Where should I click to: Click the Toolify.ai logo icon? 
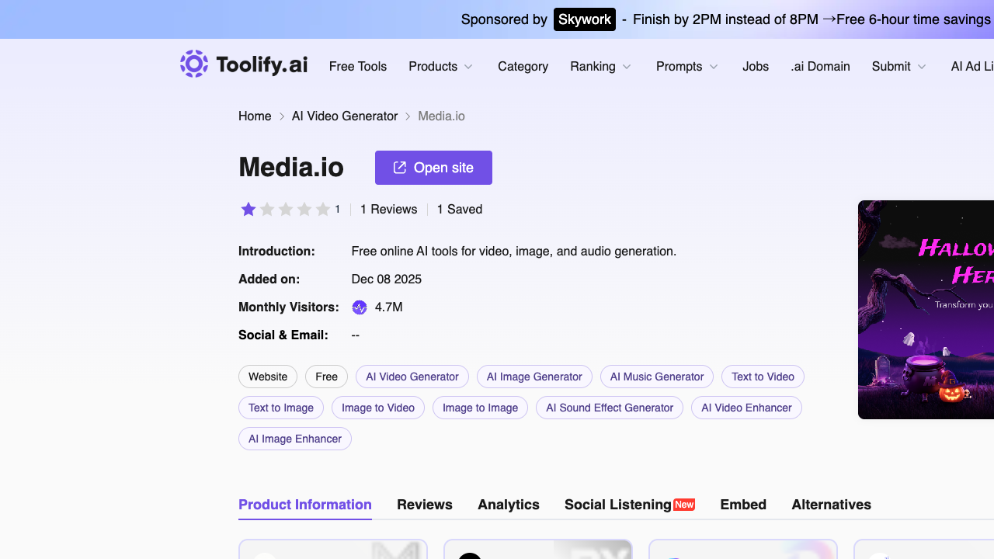pos(194,64)
